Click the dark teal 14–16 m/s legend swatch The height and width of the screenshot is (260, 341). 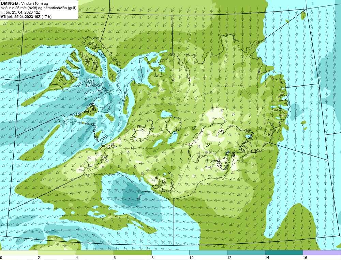click(x=284, y=253)
